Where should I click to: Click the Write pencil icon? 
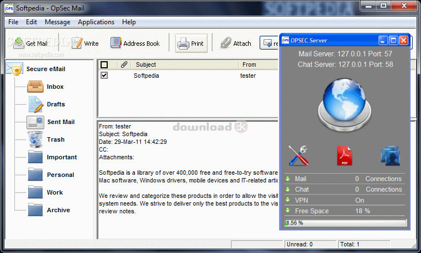tap(77, 43)
